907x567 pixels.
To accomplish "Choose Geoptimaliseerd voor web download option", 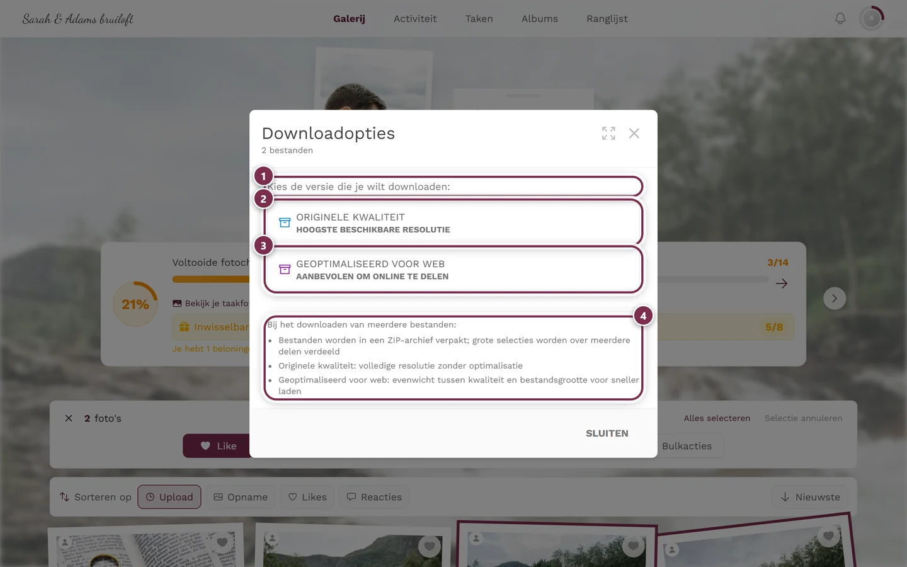I will coord(453,270).
